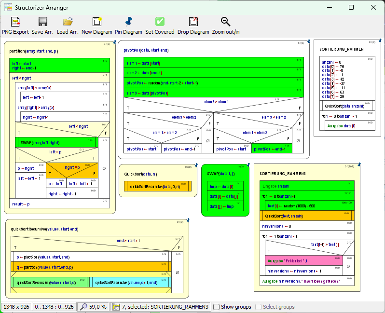Click the green SWAP(array,left,right) call

[56, 143]
